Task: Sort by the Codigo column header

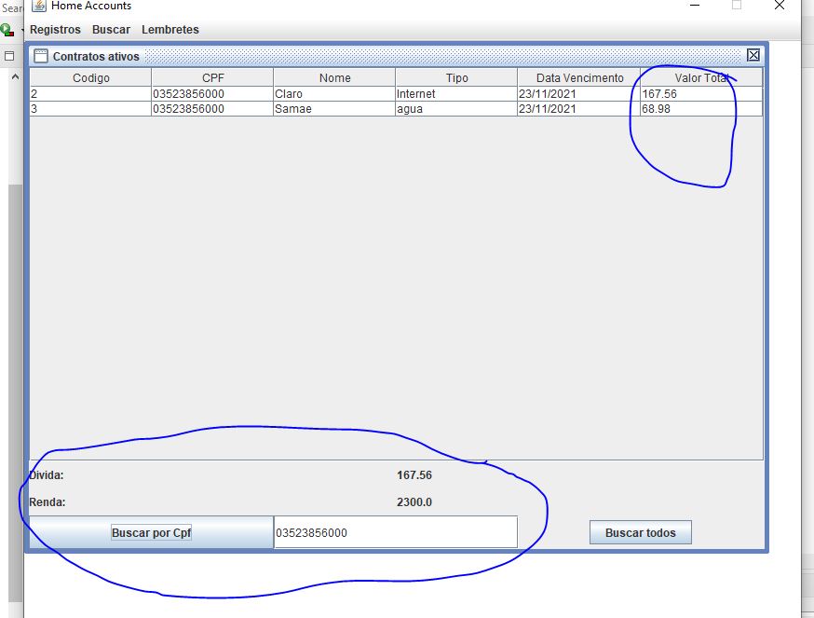Action: pos(91,78)
